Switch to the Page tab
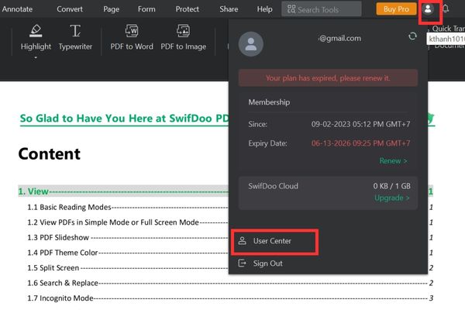The height and width of the screenshot is (310, 465). [111, 9]
